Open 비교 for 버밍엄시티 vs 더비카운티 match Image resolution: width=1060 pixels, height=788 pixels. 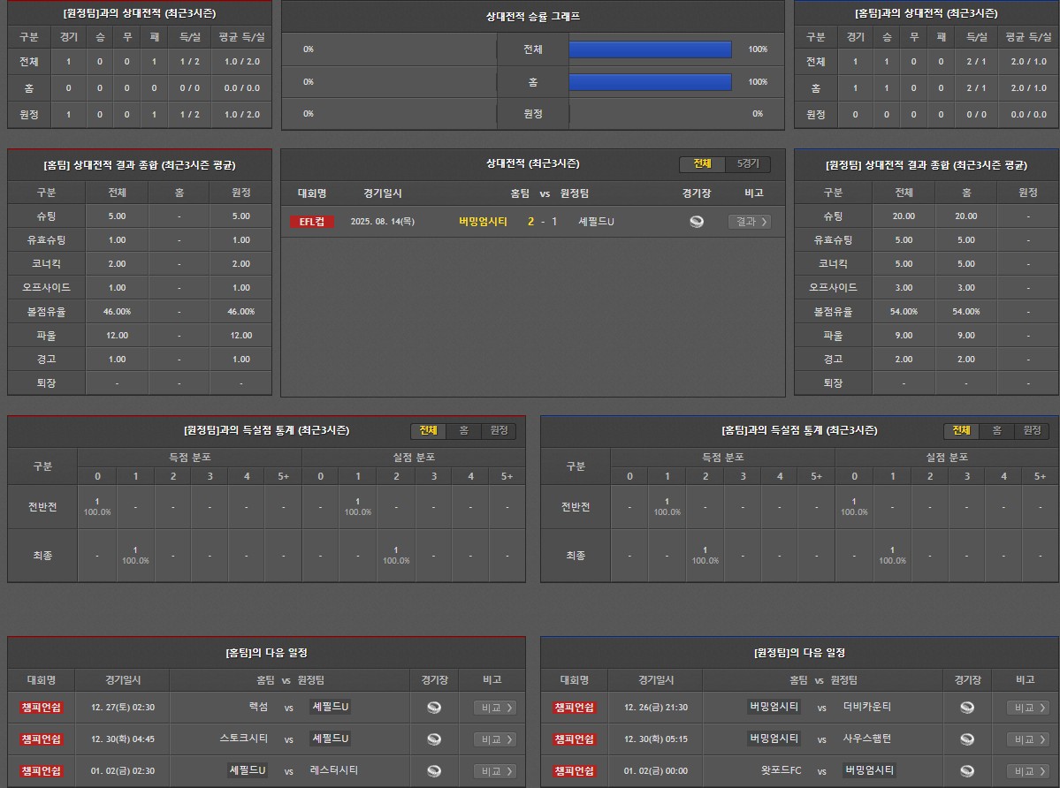pyautogui.click(x=1027, y=708)
